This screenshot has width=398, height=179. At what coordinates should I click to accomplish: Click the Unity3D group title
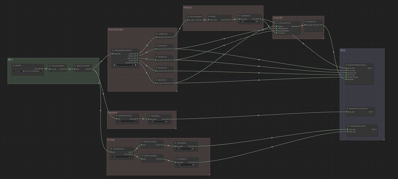click(278, 18)
